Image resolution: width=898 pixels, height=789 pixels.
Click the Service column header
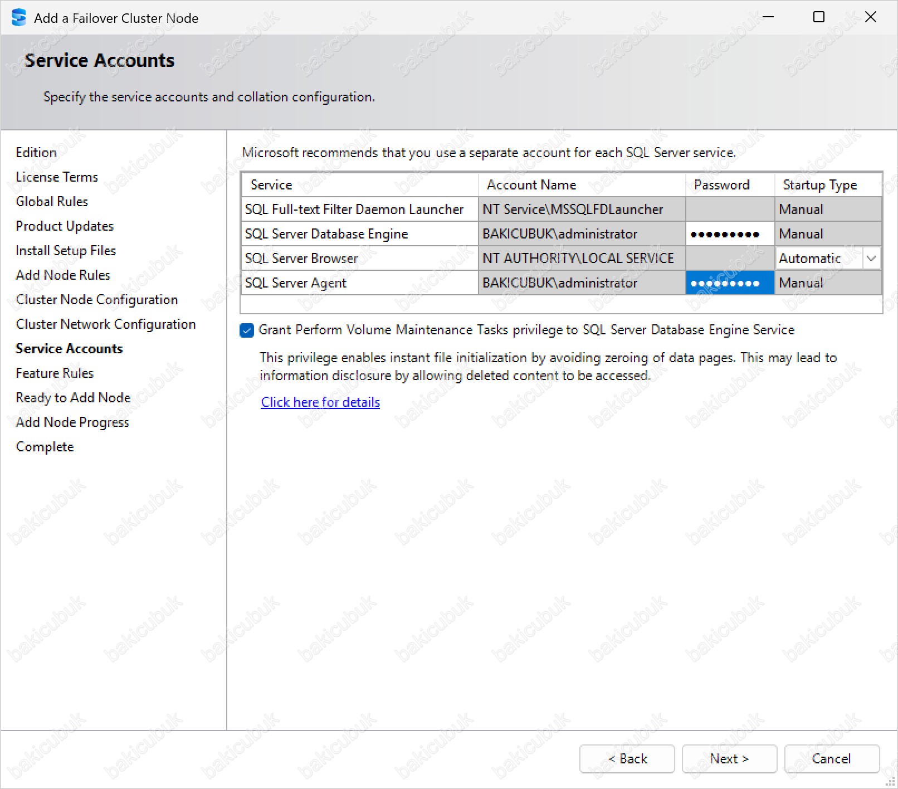coord(271,185)
